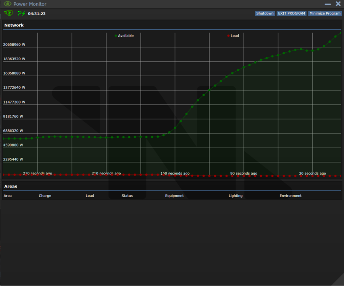The image size is (344, 286).
Task: Close the Power Monitor window with X
Action: [338, 4]
